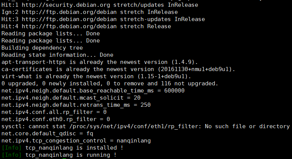The height and width of the screenshot is (159, 292).
Task: Click the second green [Info] tag
Action: pyautogui.click(x=12, y=155)
